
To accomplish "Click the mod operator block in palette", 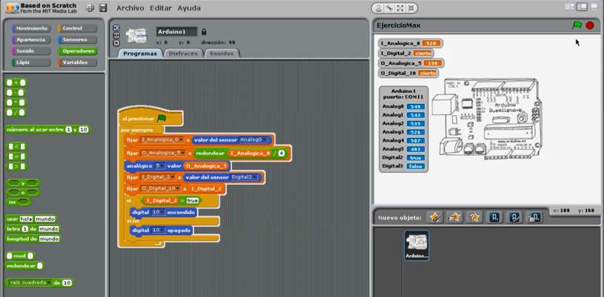I will click(x=20, y=256).
